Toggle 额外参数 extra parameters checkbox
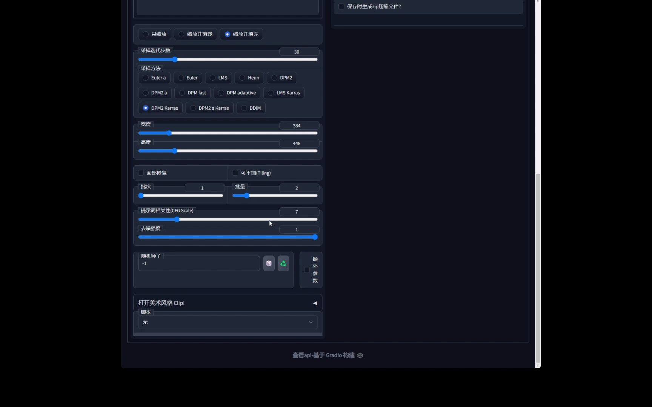This screenshot has width=652, height=407. 307,270
